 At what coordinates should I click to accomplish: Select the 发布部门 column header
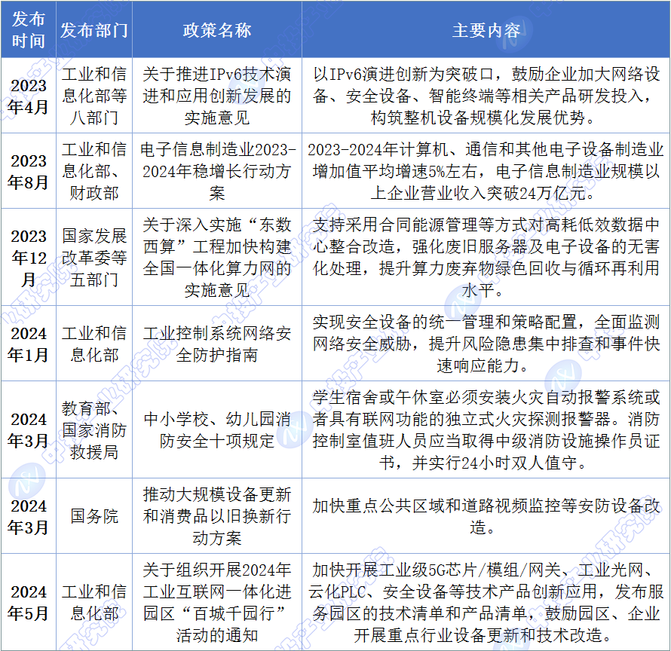94,30
